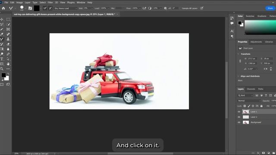Toggle lock image pixels brush icon
This screenshot has height=155, width=276.
click(x=249, y=106)
